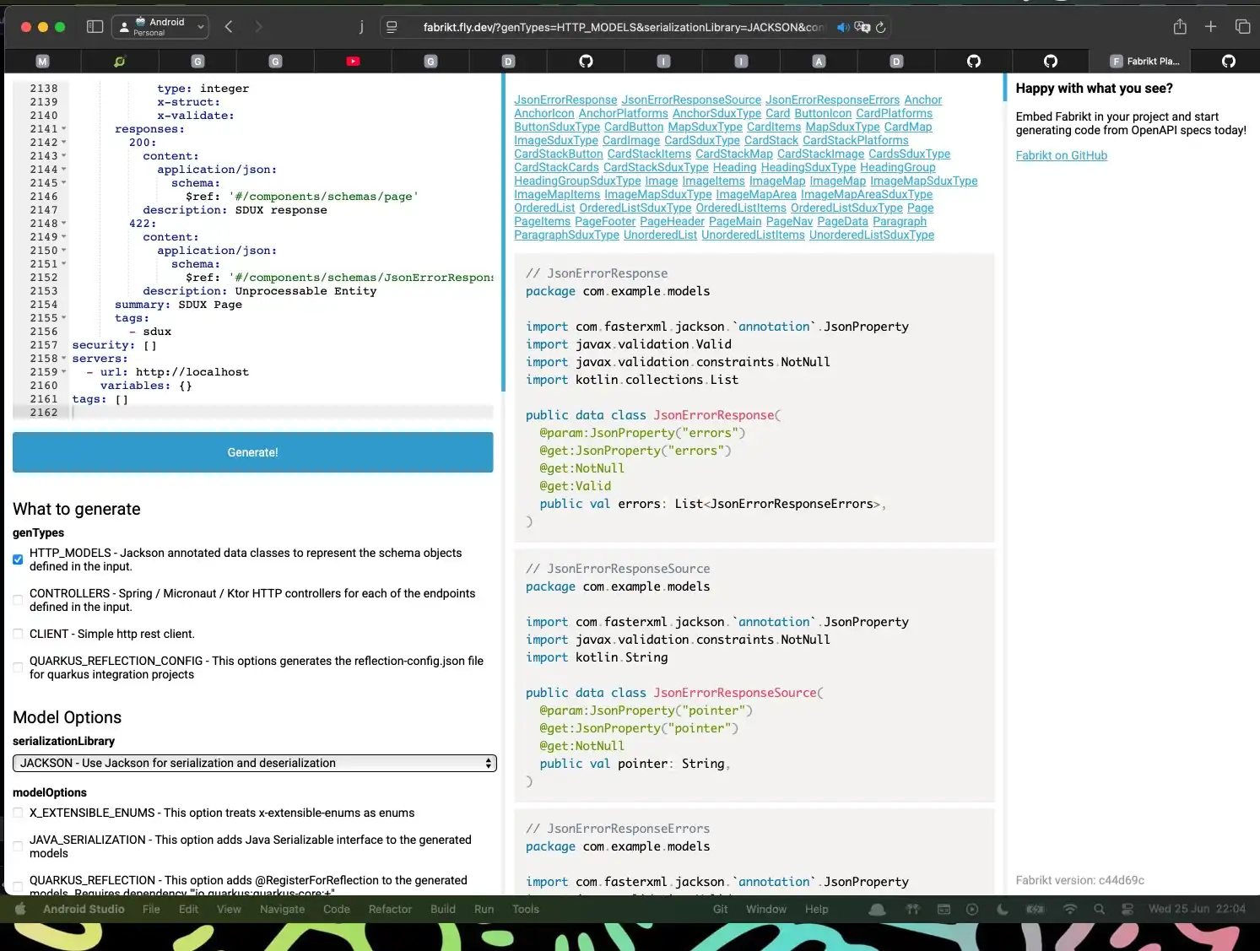Switch to the Fabrikt Playground tab
Viewport: 1260px width, 951px height.
1144,61
